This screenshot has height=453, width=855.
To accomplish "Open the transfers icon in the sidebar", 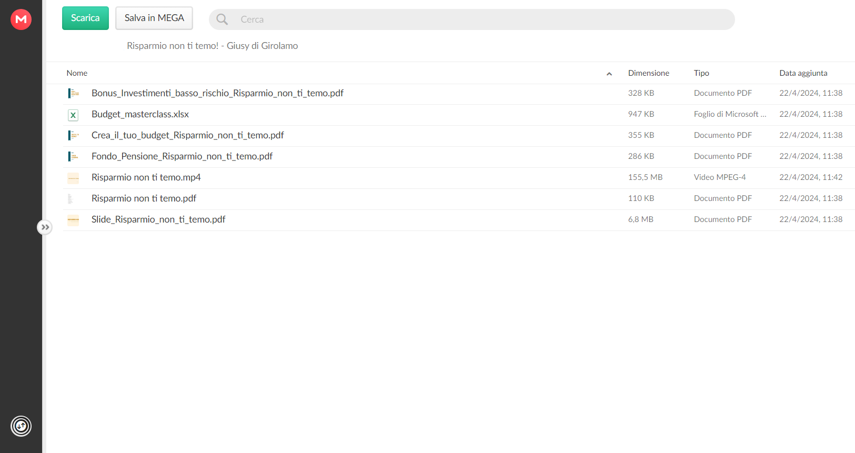I will pyautogui.click(x=21, y=426).
